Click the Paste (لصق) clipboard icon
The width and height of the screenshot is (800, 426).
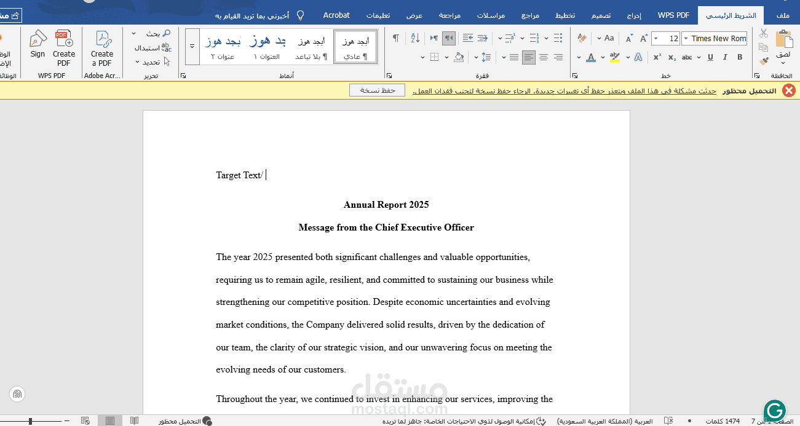coord(783,39)
